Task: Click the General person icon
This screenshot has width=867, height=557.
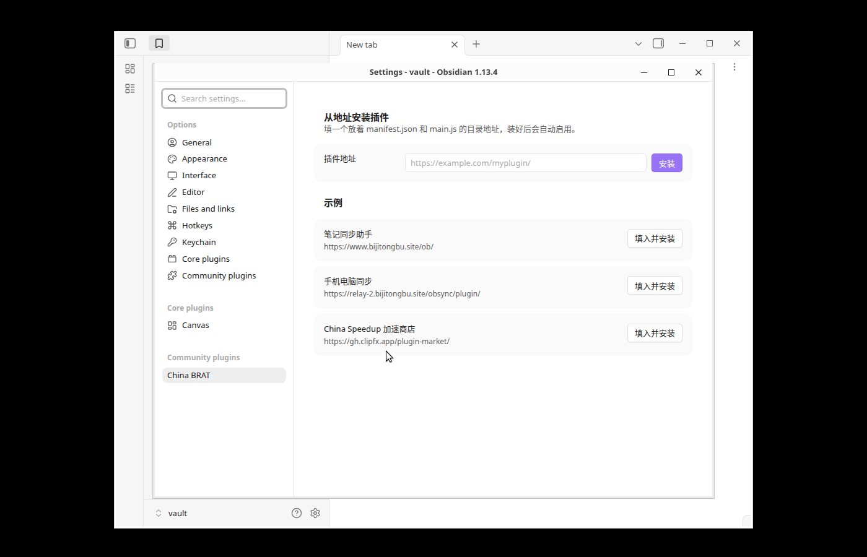Action: pos(172,142)
